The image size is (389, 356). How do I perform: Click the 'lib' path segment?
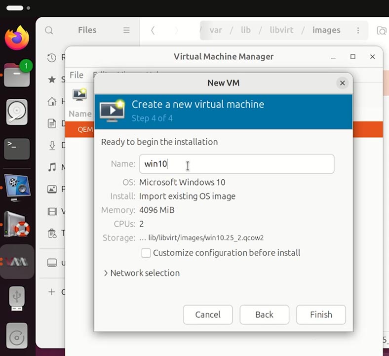tap(246, 30)
